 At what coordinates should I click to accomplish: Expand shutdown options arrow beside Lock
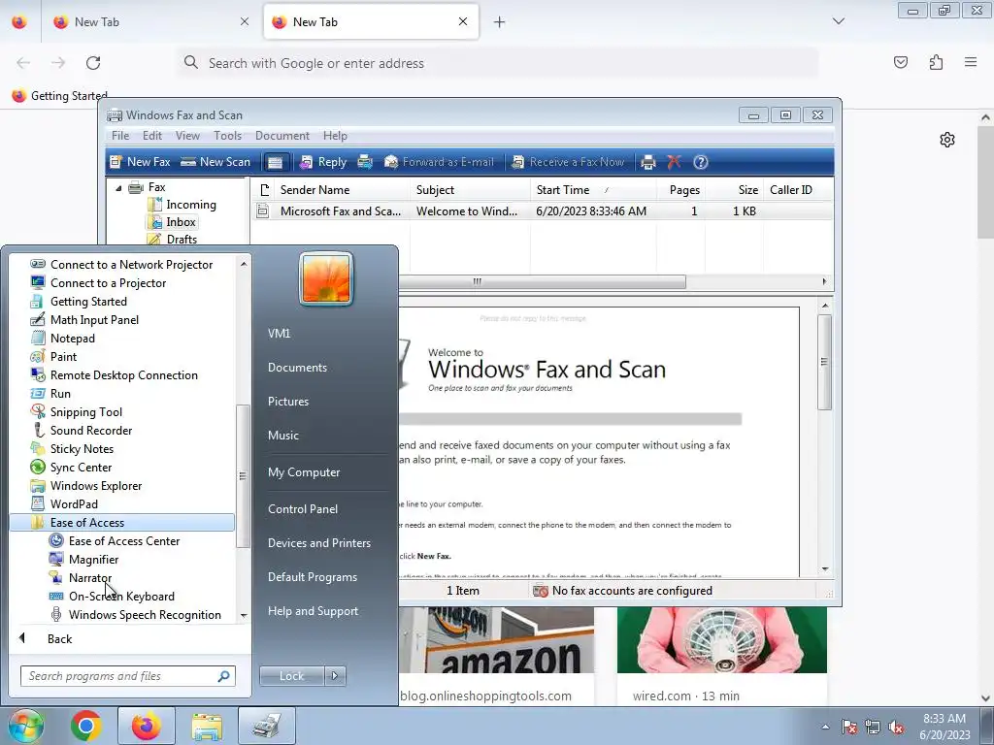coord(335,676)
